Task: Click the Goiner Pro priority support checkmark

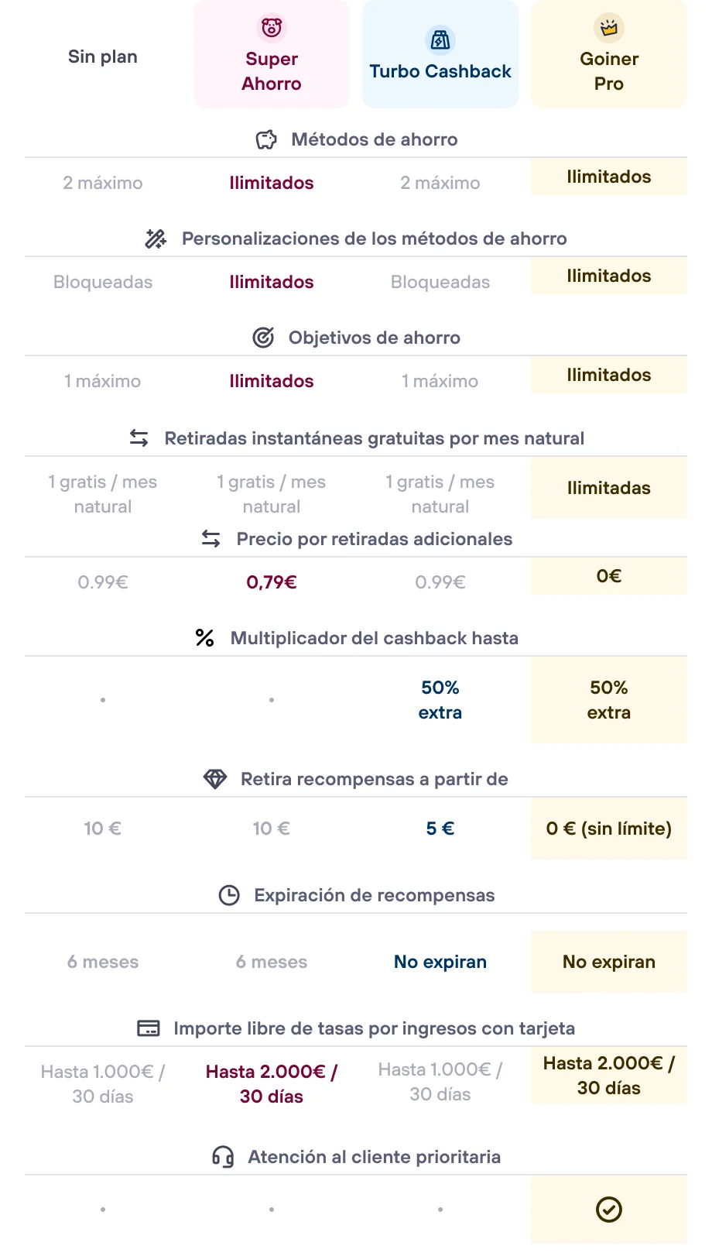Action: (x=609, y=1210)
